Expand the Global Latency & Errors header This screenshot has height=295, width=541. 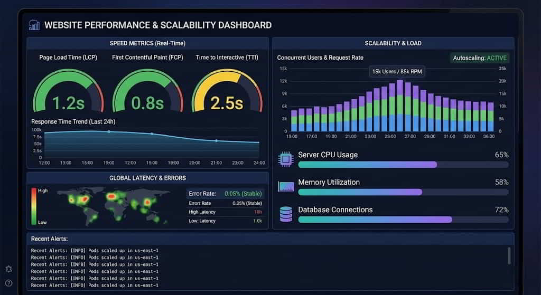pos(147,178)
